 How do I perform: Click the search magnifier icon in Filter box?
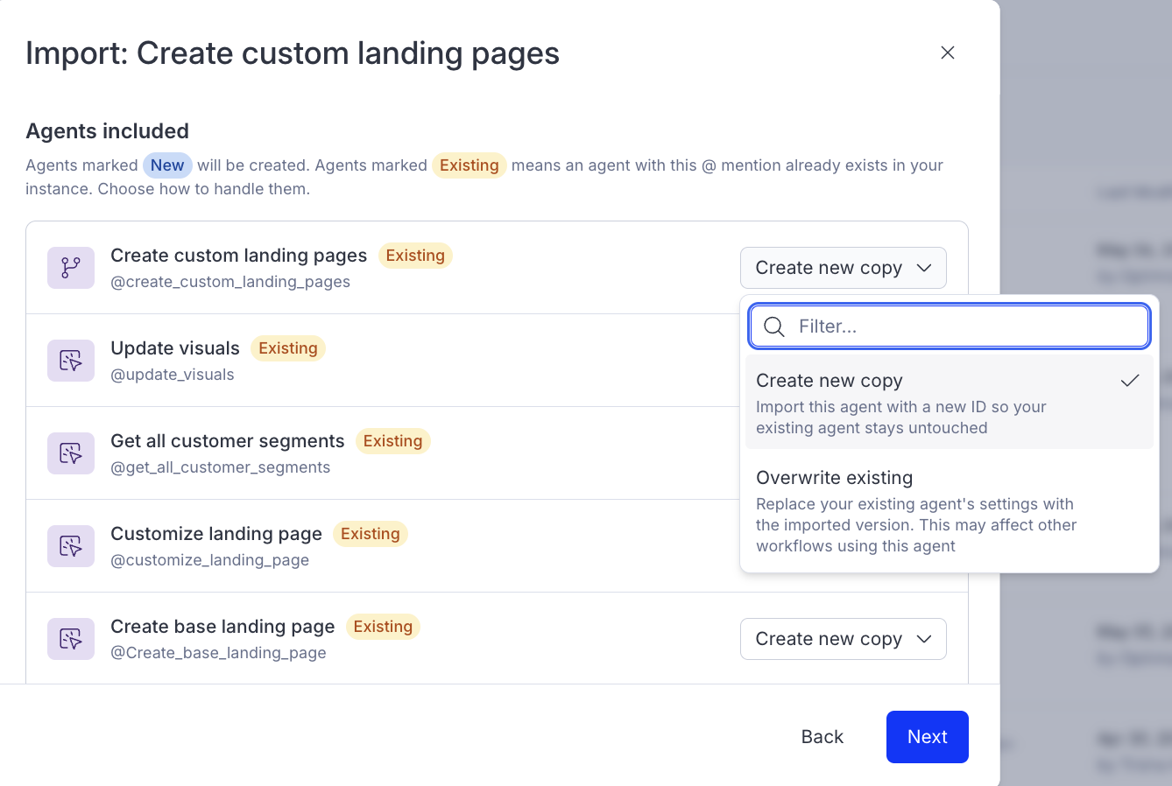coord(774,326)
